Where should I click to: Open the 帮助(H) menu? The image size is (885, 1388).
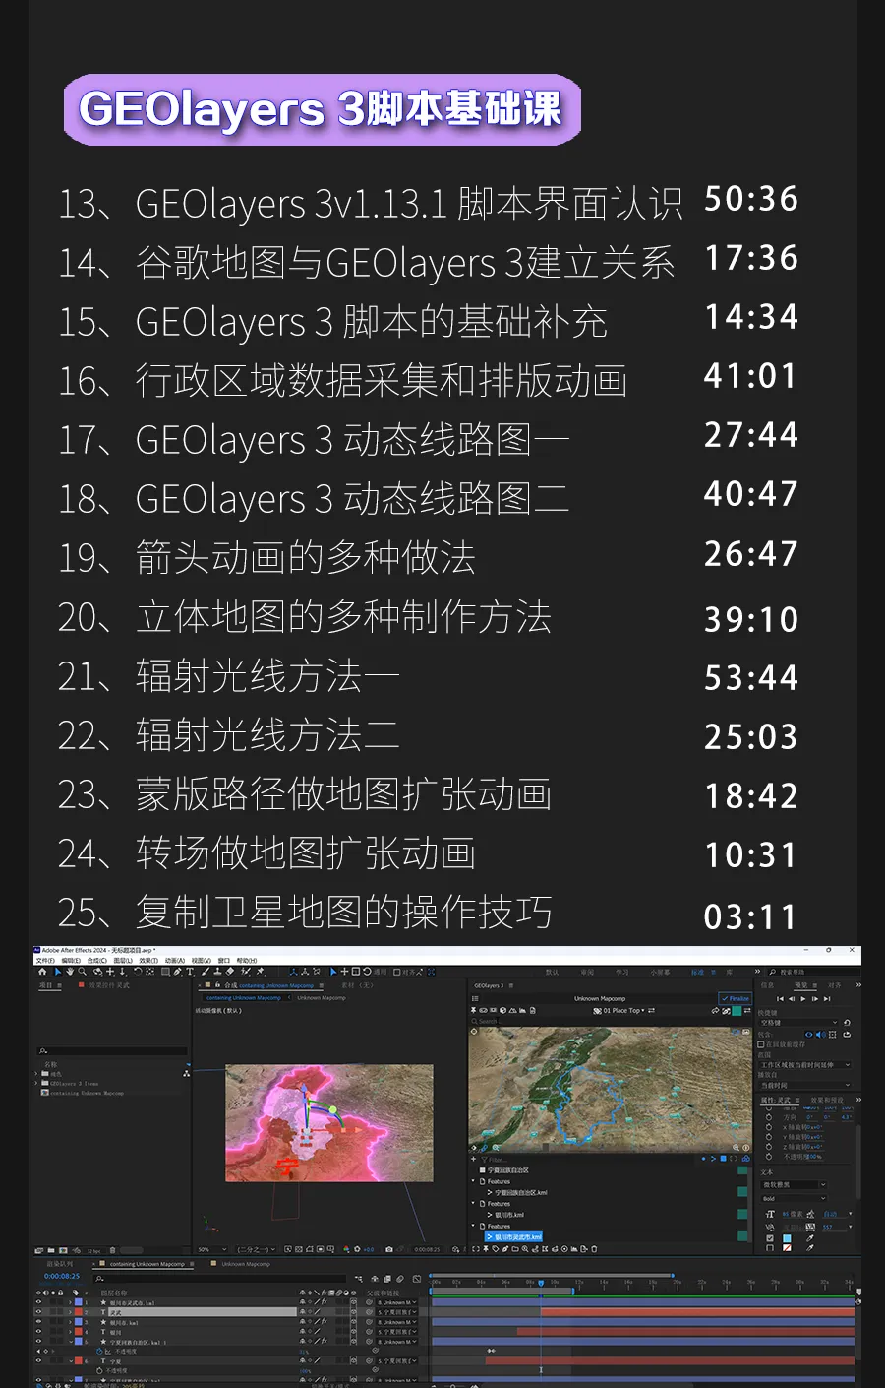247,961
